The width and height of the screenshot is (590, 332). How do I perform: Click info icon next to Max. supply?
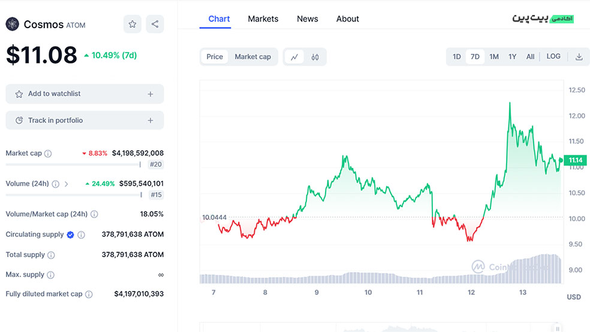coord(50,275)
